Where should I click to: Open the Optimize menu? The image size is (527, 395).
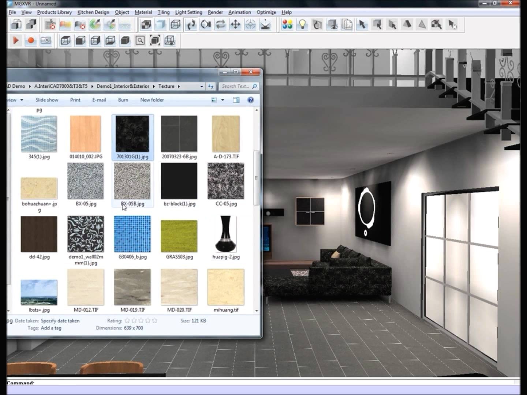(266, 12)
